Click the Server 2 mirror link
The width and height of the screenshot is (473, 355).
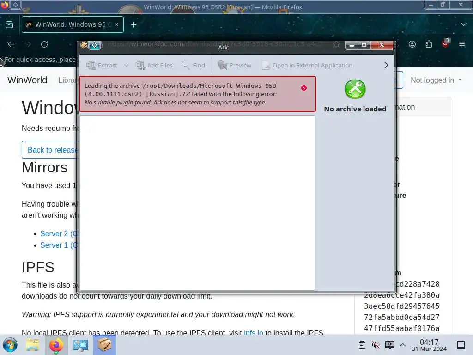click(60, 233)
